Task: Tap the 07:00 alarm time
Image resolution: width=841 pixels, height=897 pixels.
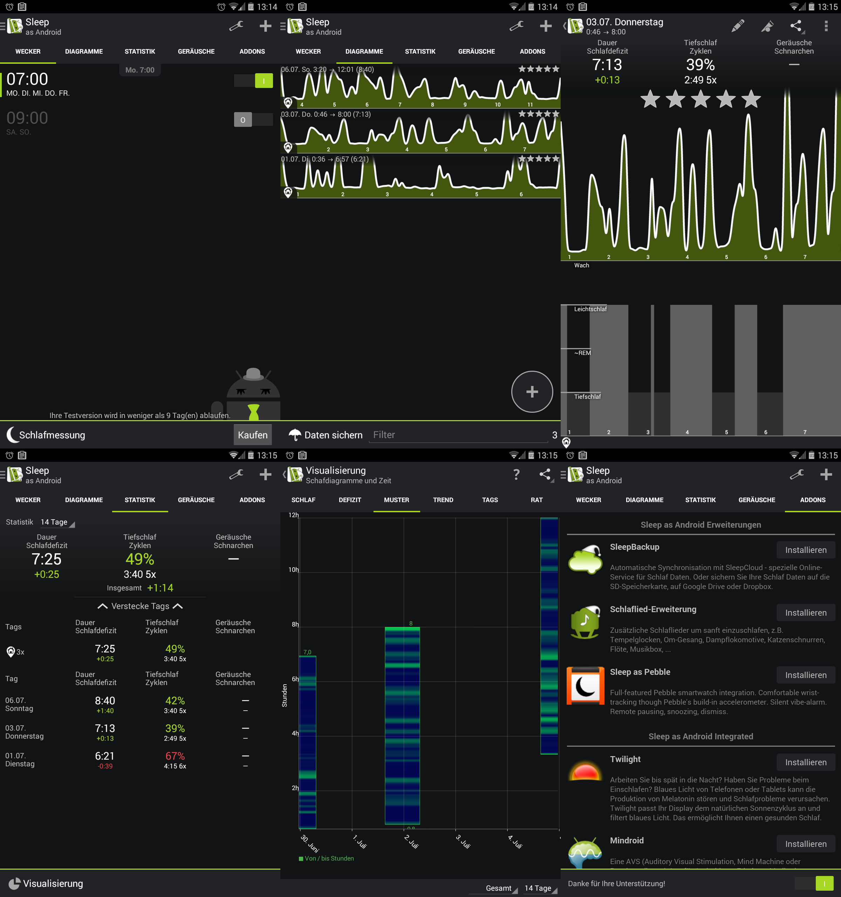Action: pos(27,79)
